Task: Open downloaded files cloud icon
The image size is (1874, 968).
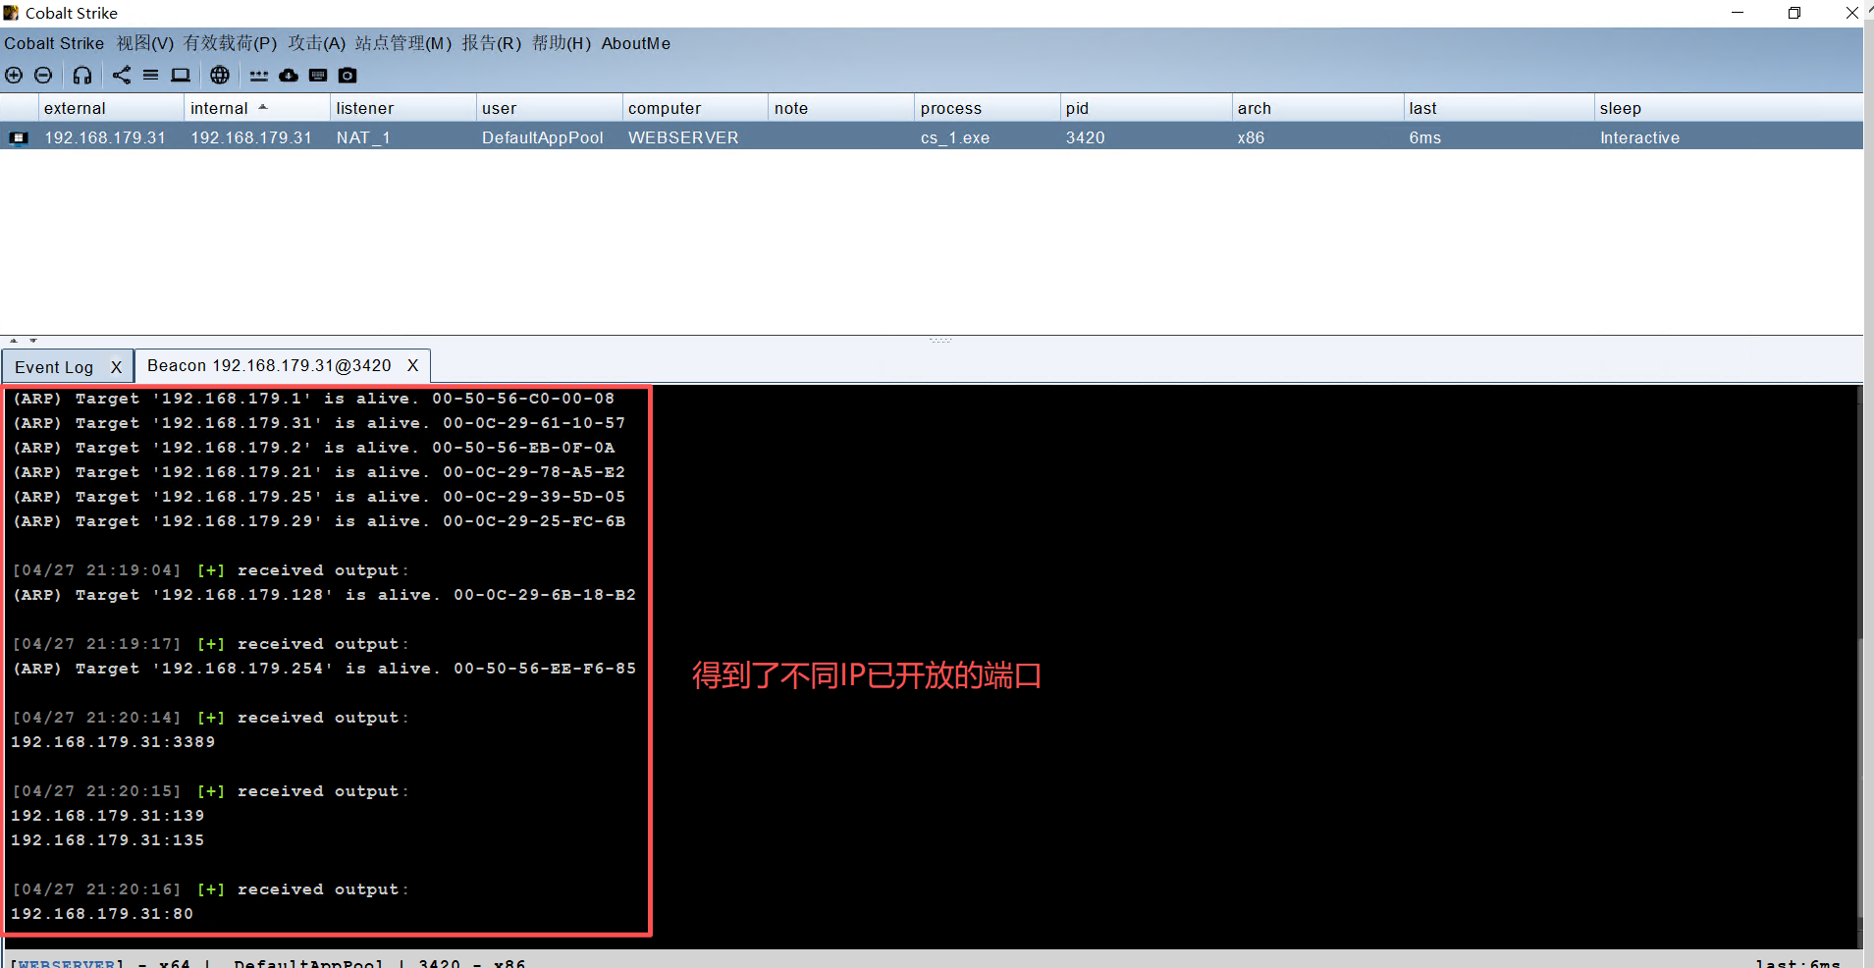Action: tap(289, 76)
